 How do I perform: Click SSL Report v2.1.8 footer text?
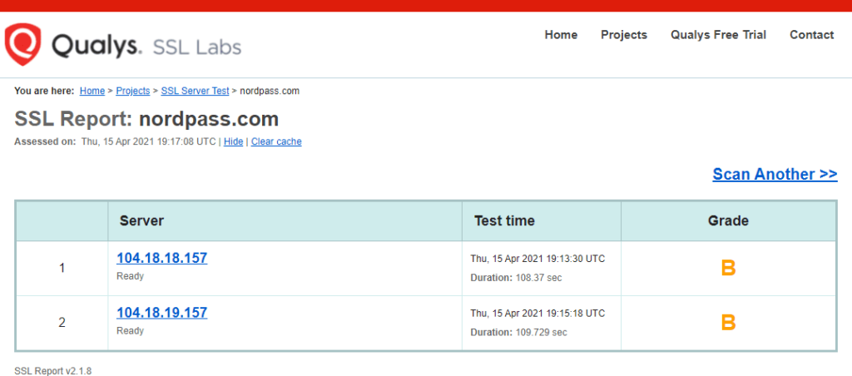[52, 371]
